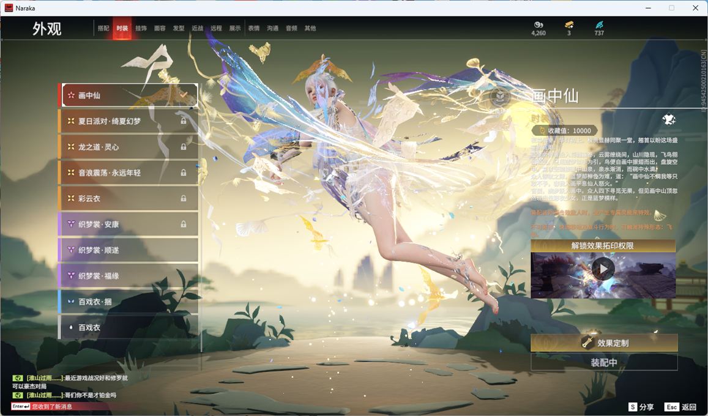Click lock icon on 彩云衣 row
The height and width of the screenshot is (416, 708).
pyautogui.click(x=184, y=198)
